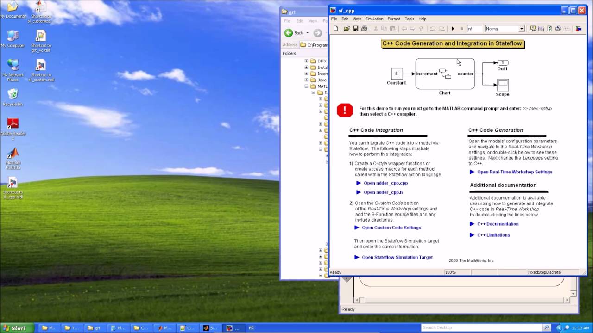Open the File menu in sf_cpp

[x=334, y=19]
